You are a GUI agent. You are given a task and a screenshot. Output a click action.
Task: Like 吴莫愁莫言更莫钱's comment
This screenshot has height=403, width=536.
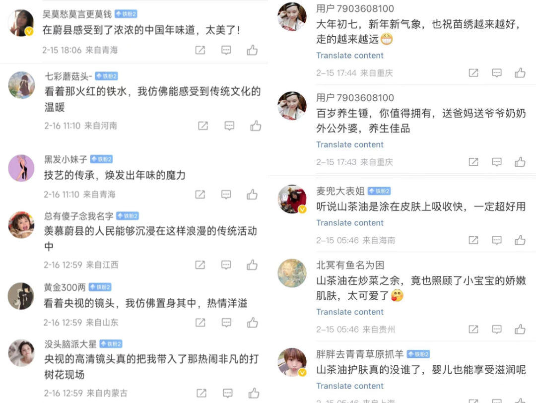point(252,50)
